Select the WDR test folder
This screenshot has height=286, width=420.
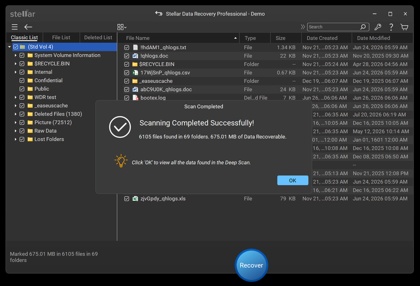click(x=45, y=97)
